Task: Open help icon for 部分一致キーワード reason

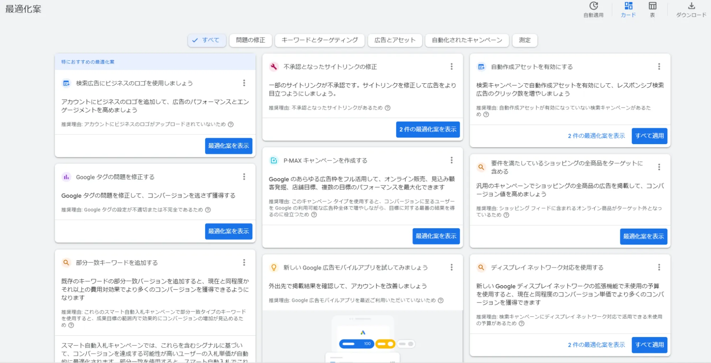Action: point(71,325)
